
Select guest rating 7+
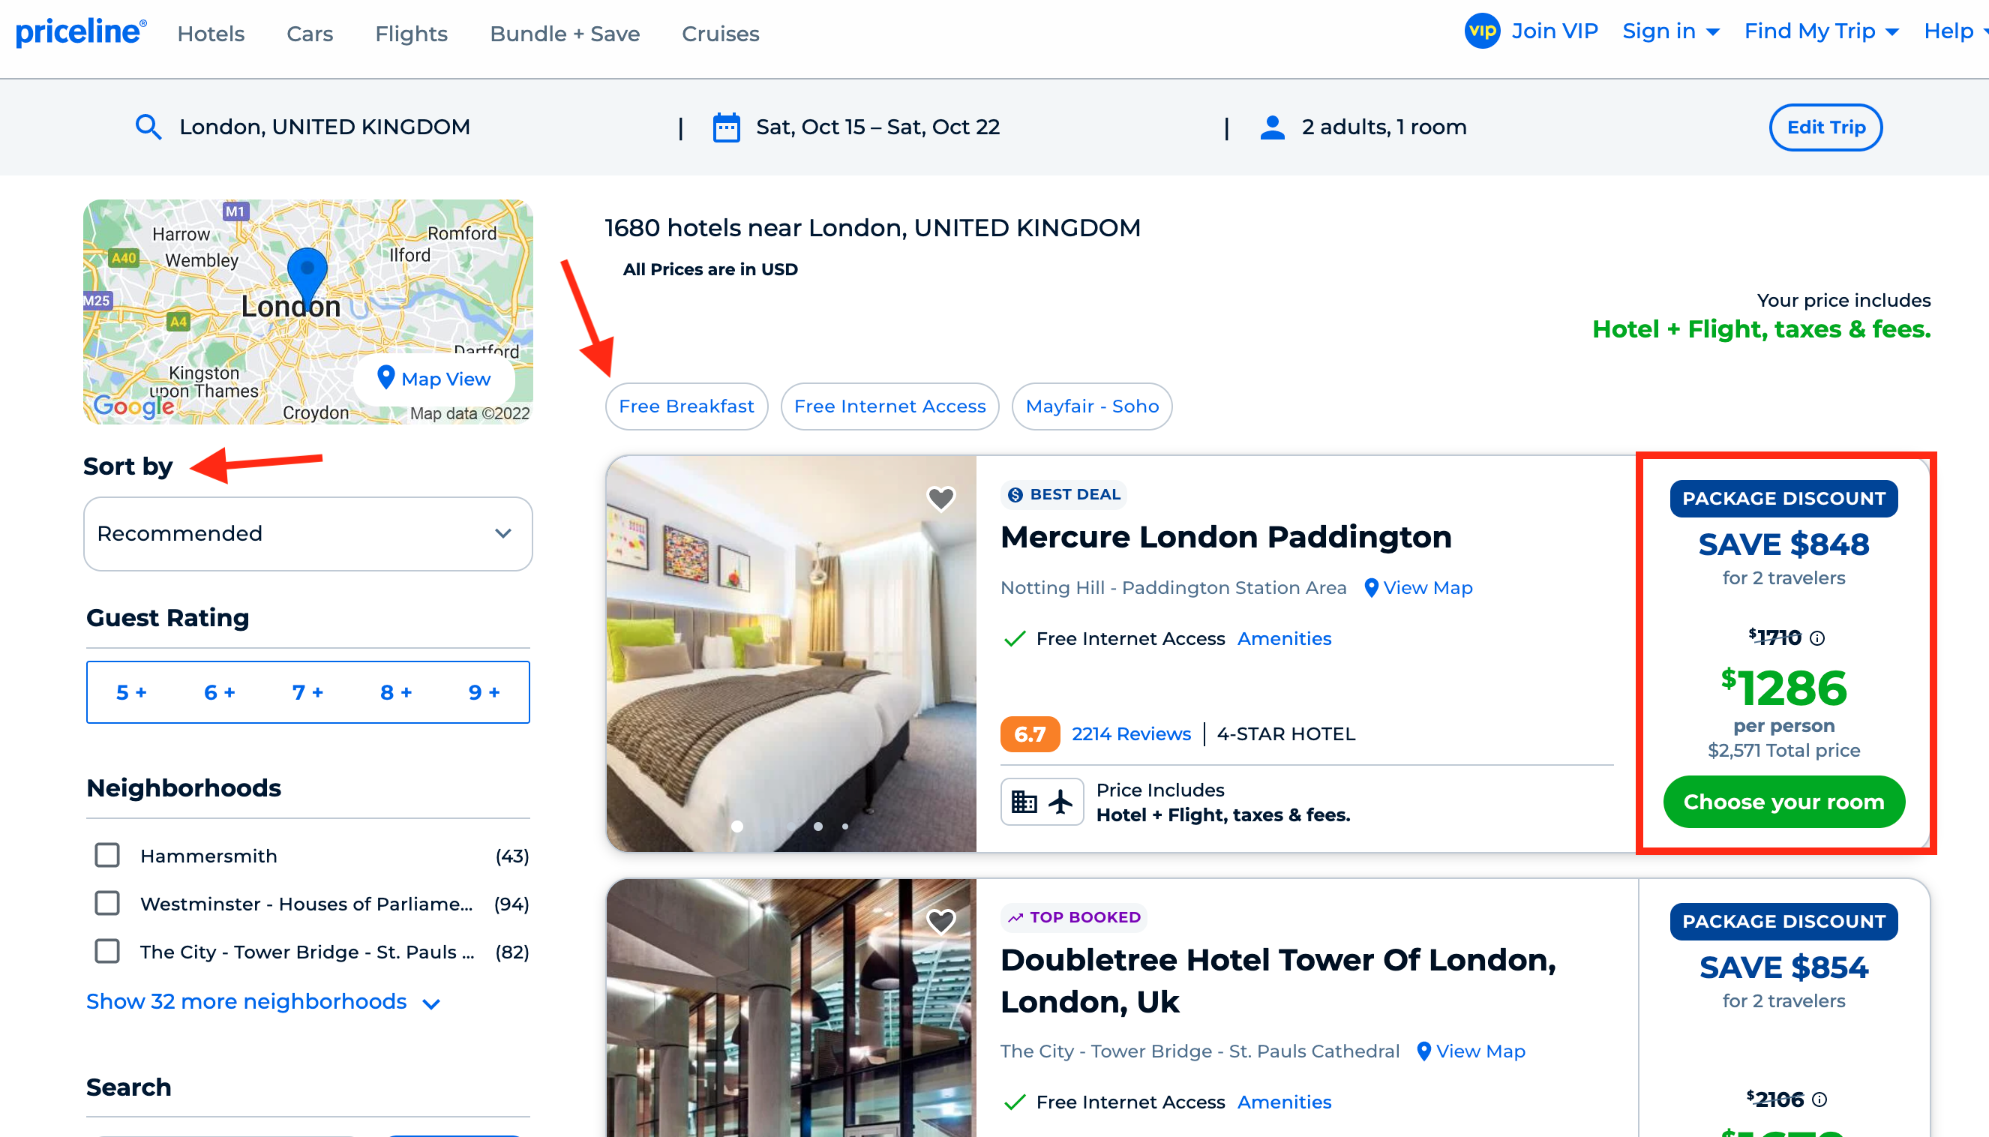tap(307, 693)
